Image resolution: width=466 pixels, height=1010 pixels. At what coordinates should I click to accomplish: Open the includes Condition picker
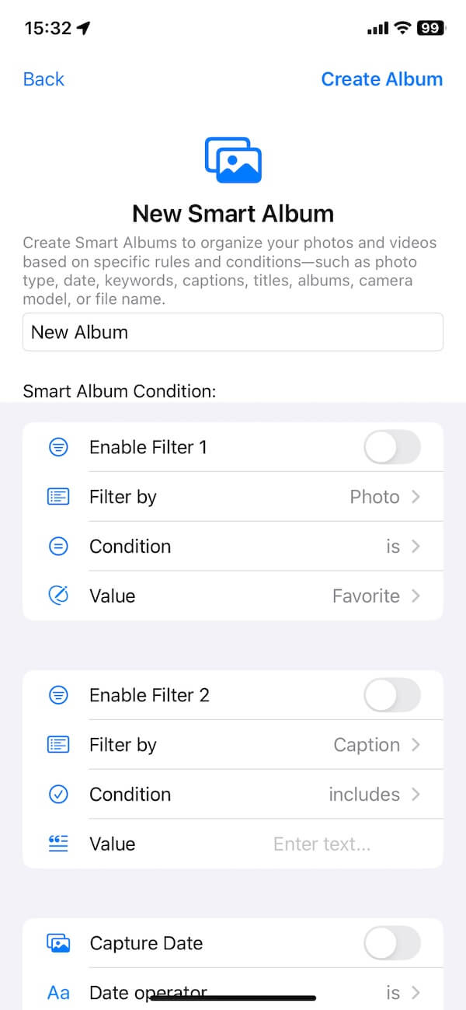(x=374, y=794)
